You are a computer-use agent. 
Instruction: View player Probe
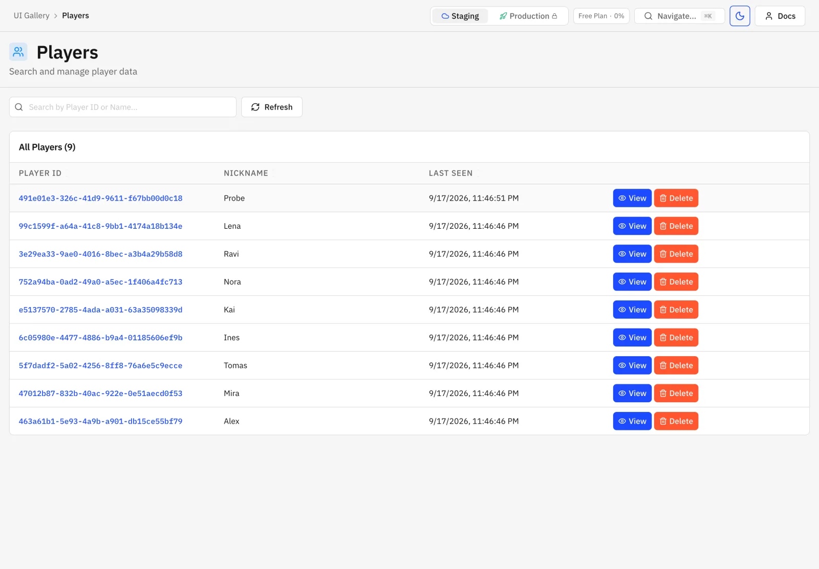[632, 198]
